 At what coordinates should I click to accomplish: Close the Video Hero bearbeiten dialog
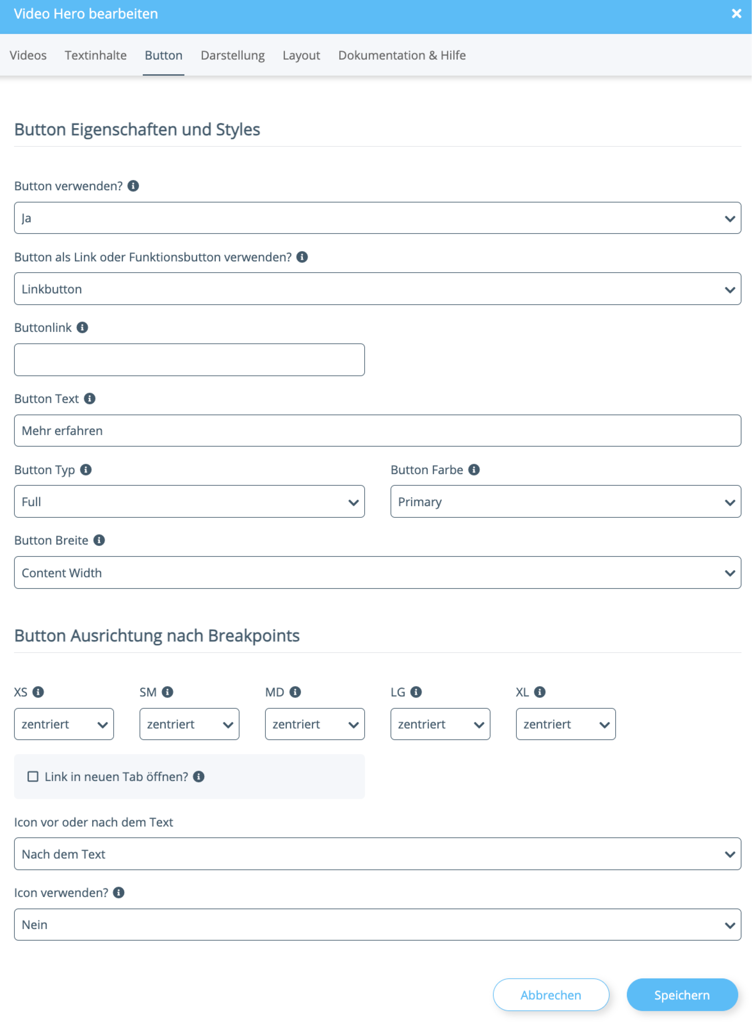[x=736, y=14]
